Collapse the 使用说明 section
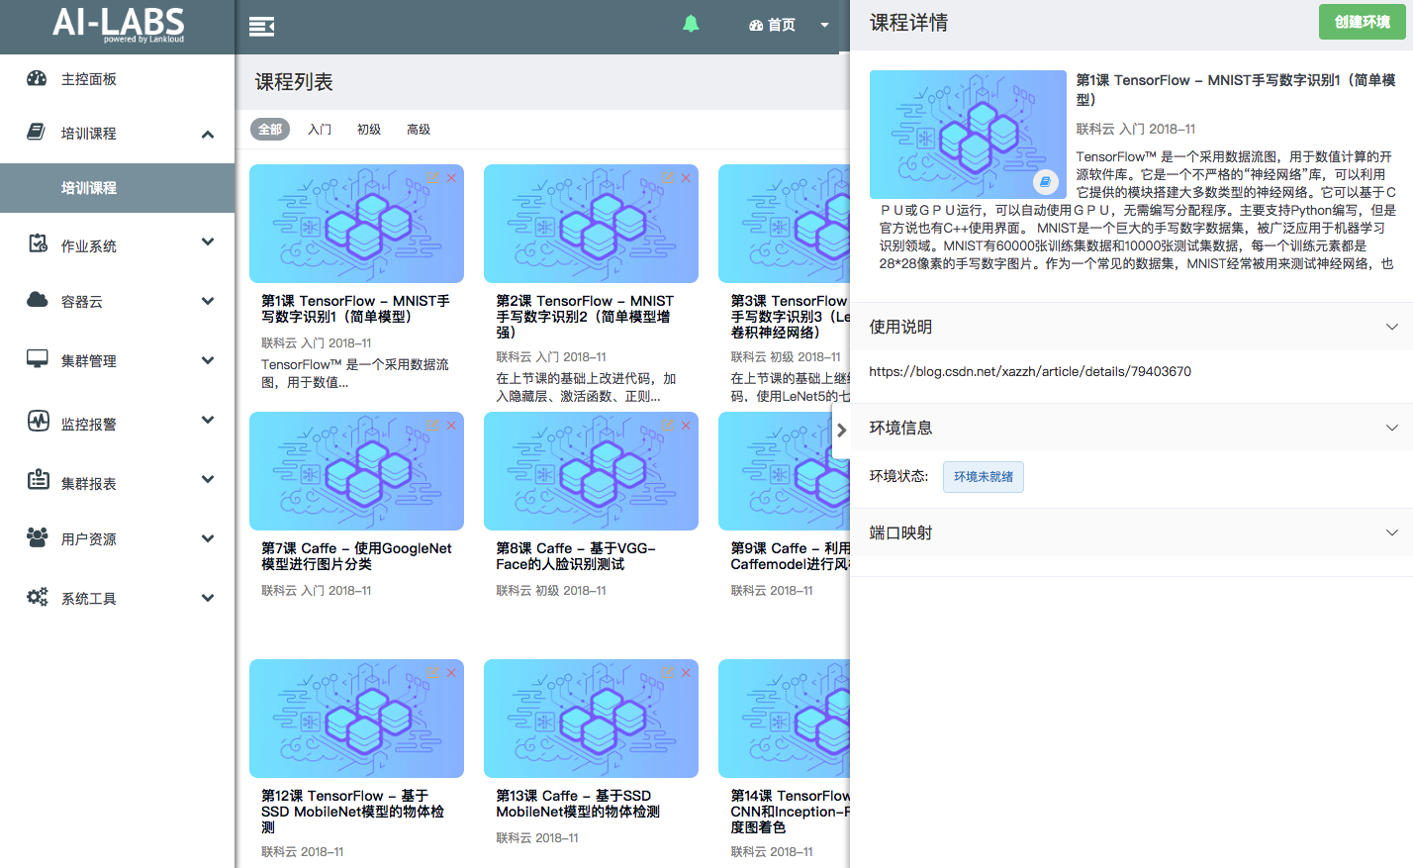The image size is (1413, 868). pos(1391,327)
